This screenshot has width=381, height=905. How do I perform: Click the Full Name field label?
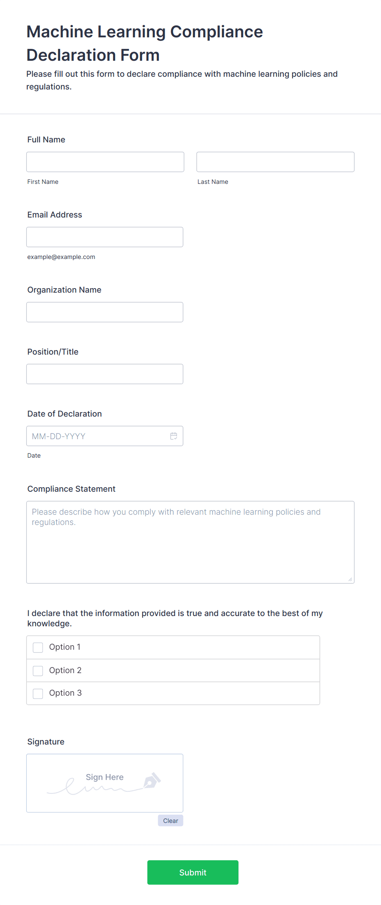(46, 140)
